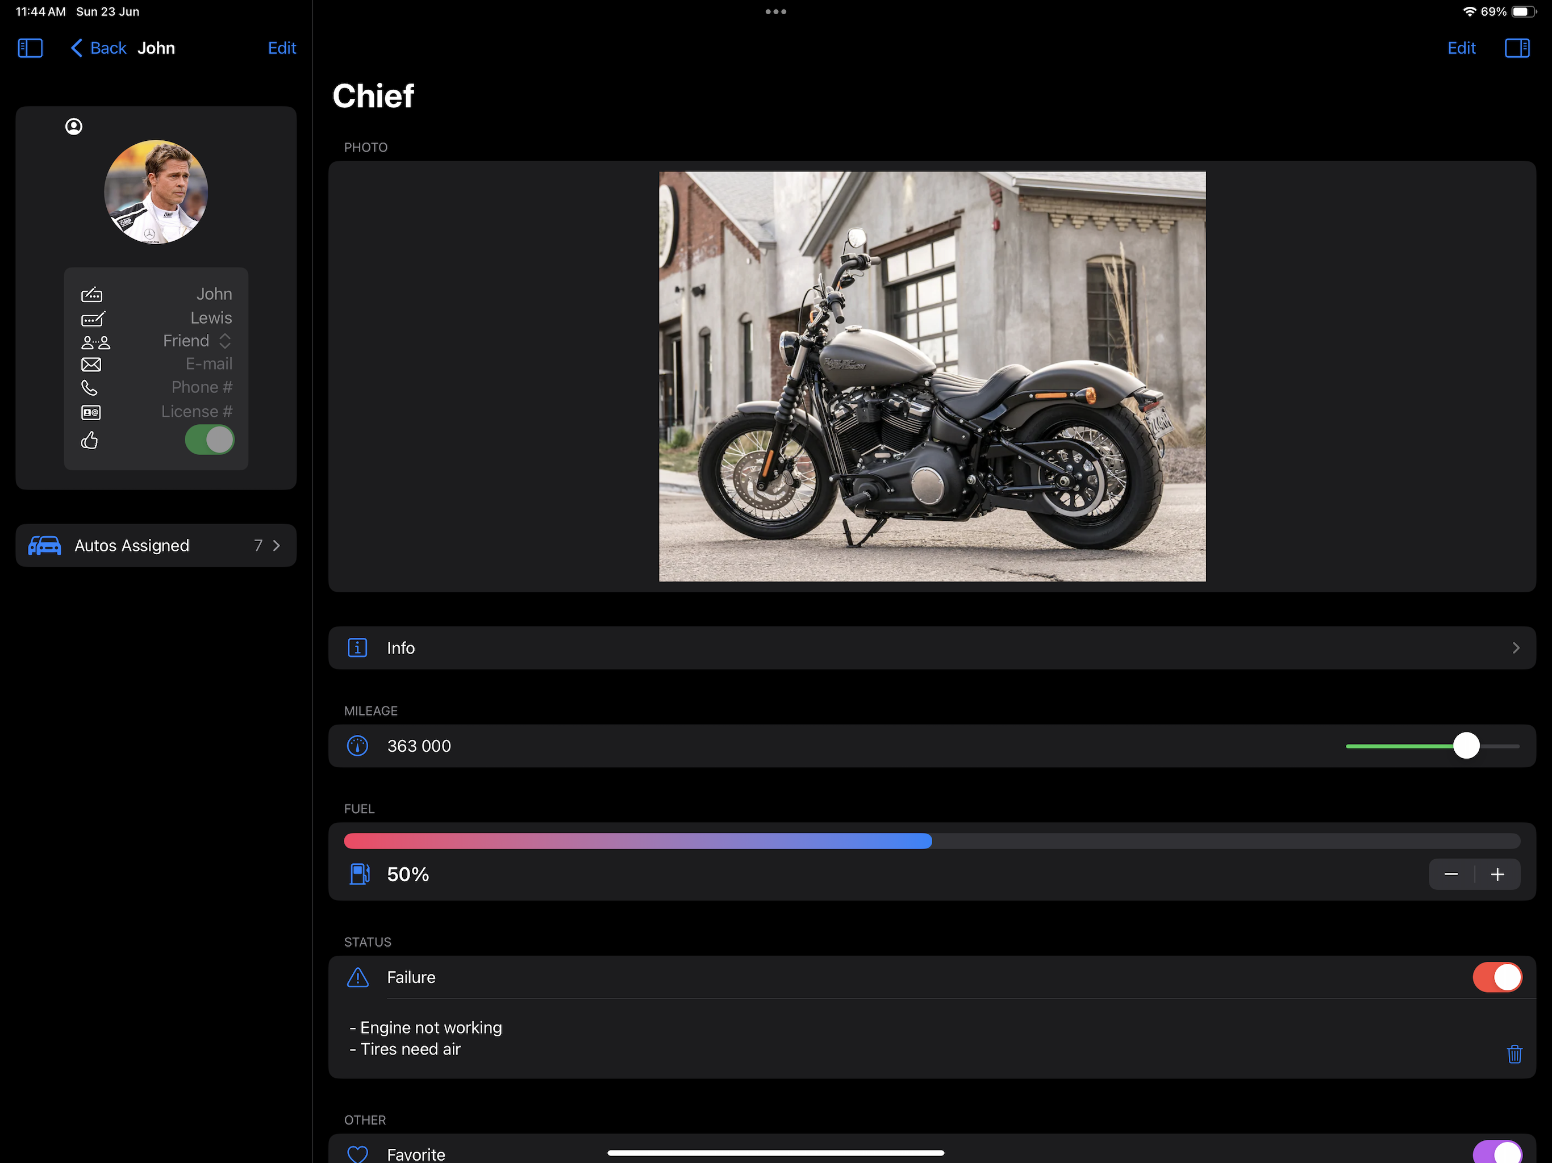Viewport: 1552px width, 1163px height.
Task: Click the first name field John
Action: pos(214,294)
